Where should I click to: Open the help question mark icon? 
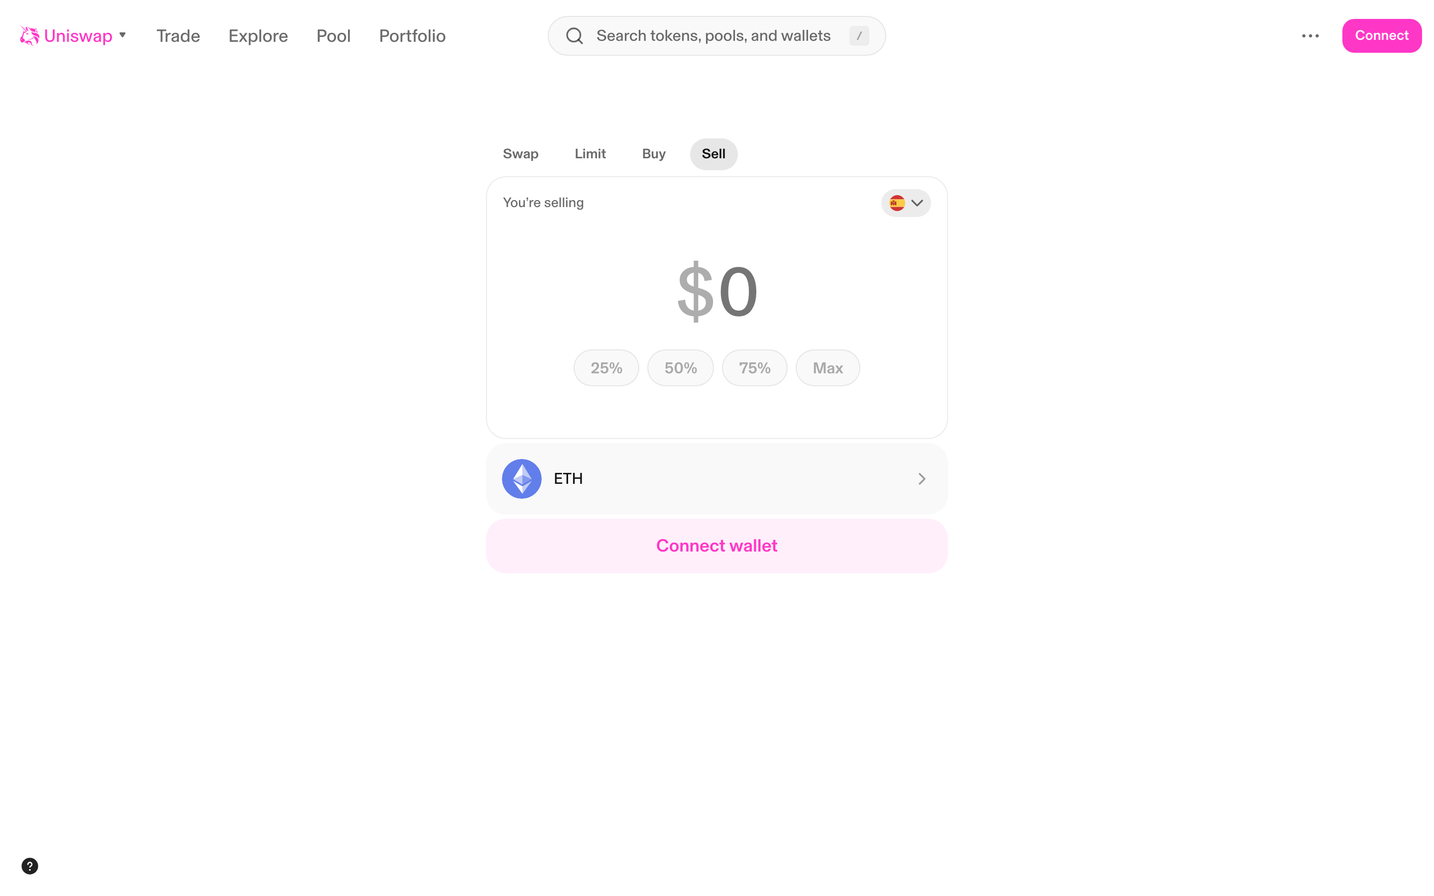30,866
